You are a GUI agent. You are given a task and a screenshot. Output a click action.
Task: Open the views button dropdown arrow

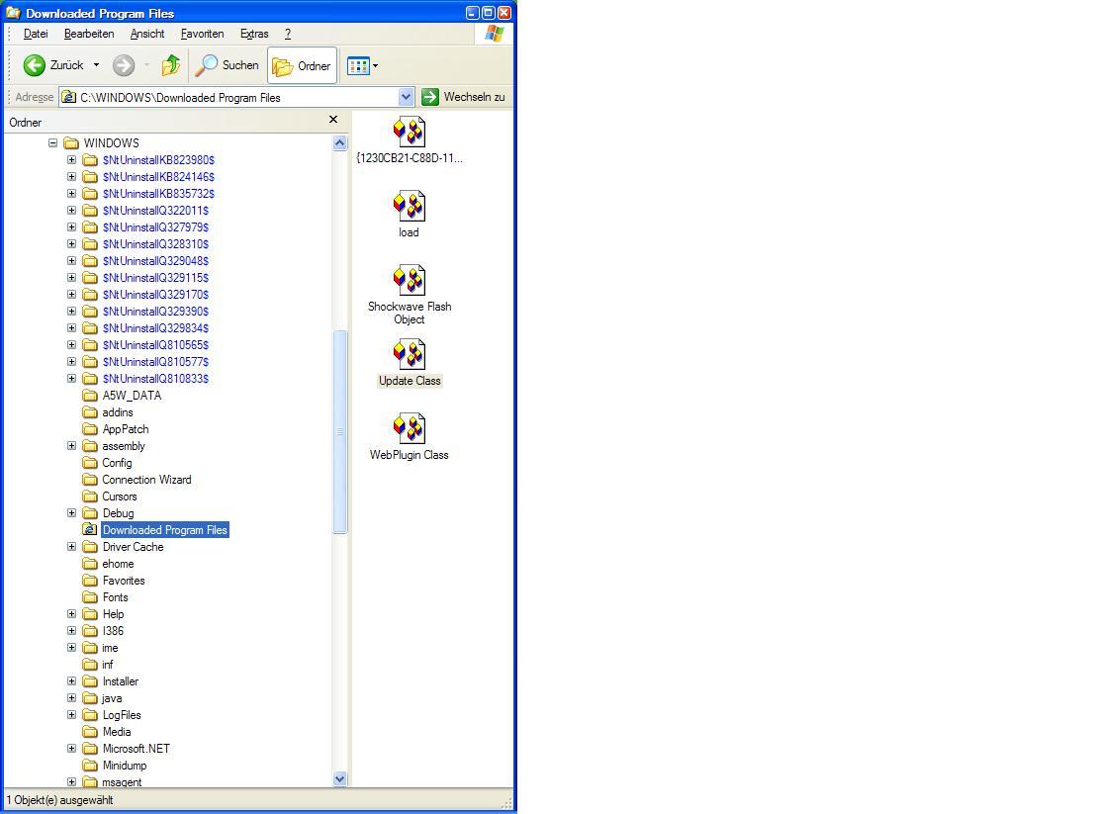375,65
